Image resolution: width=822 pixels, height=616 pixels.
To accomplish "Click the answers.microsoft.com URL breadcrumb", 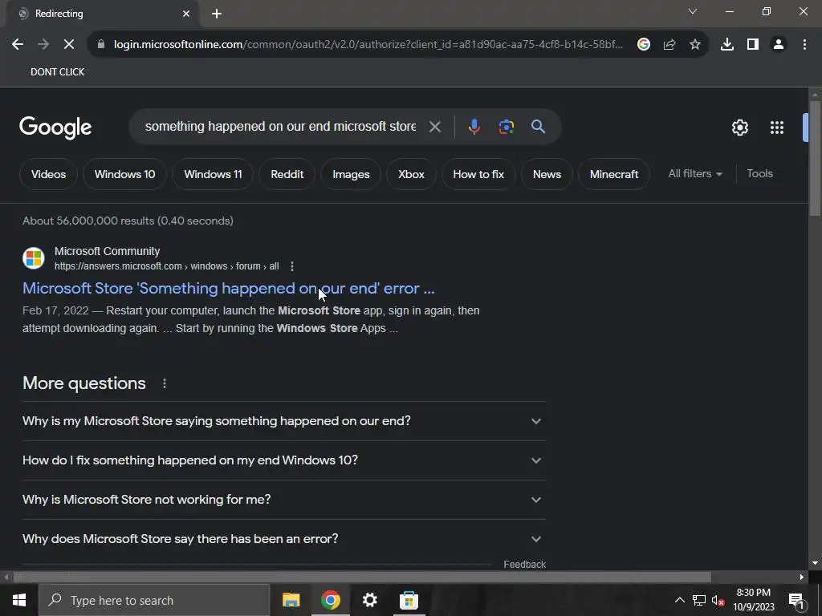I will coord(167,266).
